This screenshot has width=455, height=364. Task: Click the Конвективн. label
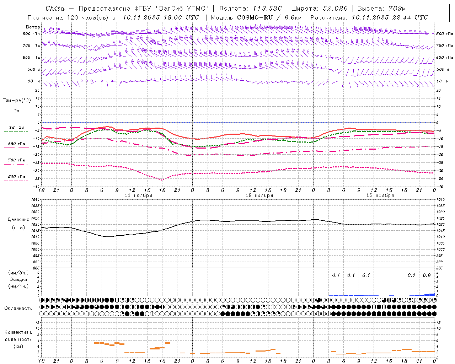(18, 332)
